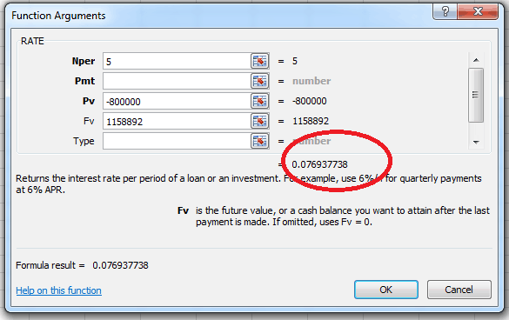509x320 pixels.
Task: Collapse dialog using Pv range selector icon
Action: (259, 101)
